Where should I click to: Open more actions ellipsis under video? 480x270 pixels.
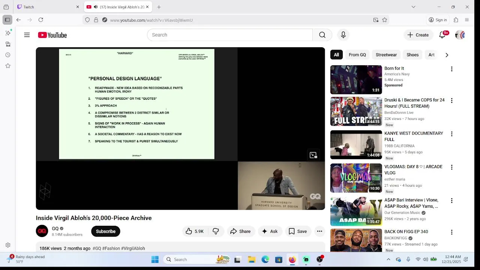click(x=319, y=231)
